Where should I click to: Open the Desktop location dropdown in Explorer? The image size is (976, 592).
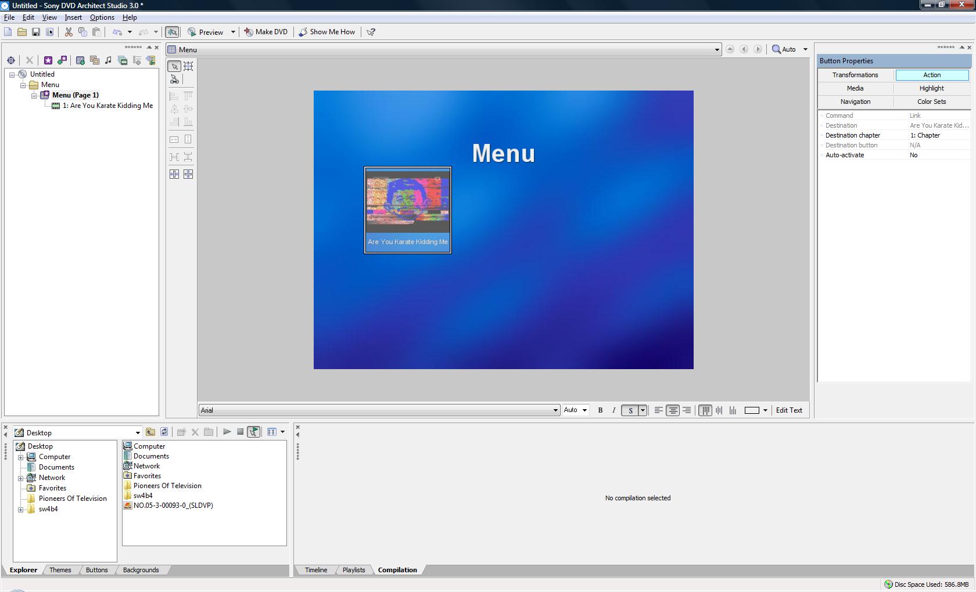138,433
